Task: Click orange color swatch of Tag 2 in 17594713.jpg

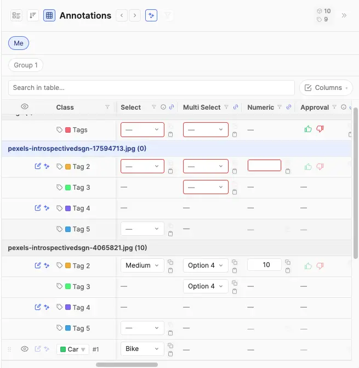Action: pyautogui.click(x=68, y=167)
